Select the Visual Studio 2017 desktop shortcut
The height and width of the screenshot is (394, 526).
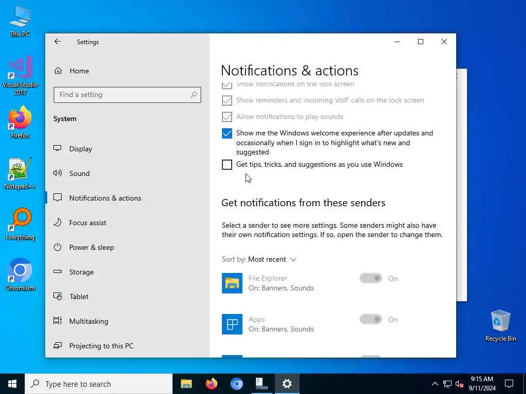pos(20,75)
